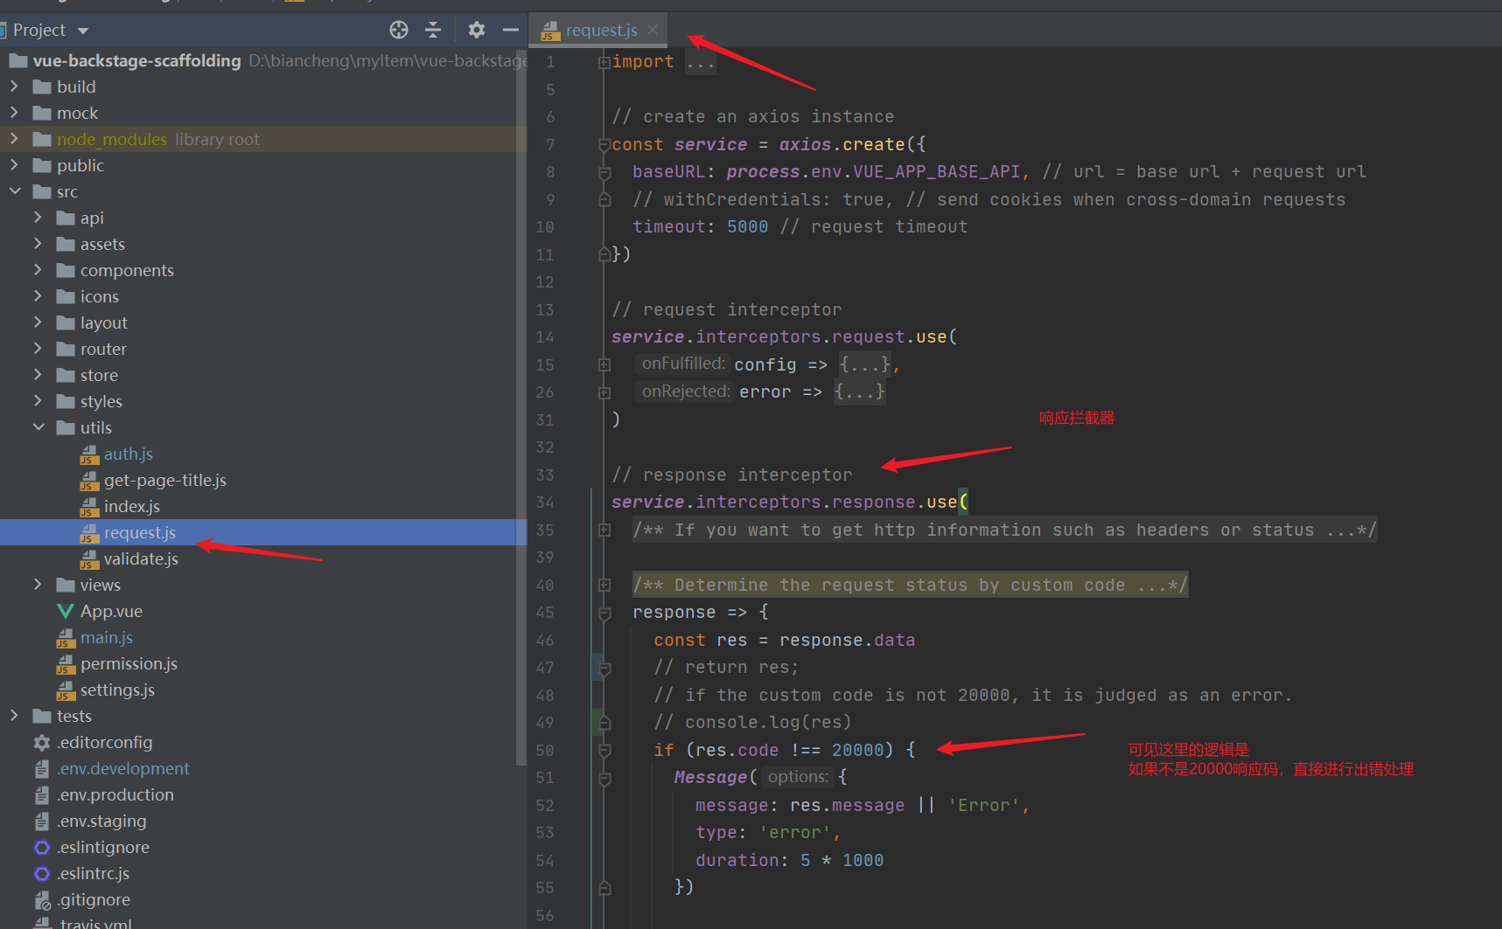Click the folded import ellipsis placeholder
This screenshot has width=1502, height=929.
700,62
